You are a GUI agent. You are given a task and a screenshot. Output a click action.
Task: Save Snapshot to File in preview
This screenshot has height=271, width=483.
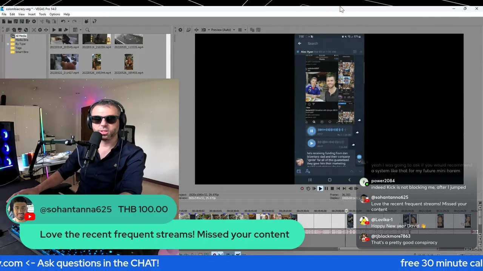(x=258, y=30)
